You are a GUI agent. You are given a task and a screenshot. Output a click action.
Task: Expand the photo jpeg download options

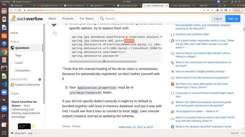(x=36, y=133)
